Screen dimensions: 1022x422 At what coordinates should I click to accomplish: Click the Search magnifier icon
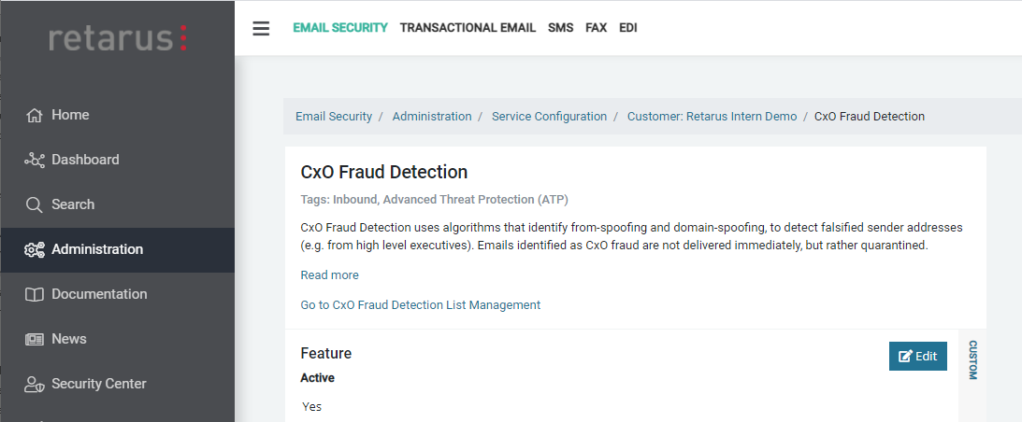click(35, 205)
